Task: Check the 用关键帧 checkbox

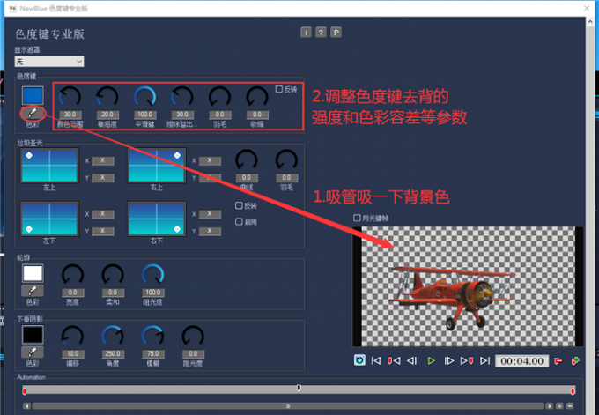Action: [357, 218]
